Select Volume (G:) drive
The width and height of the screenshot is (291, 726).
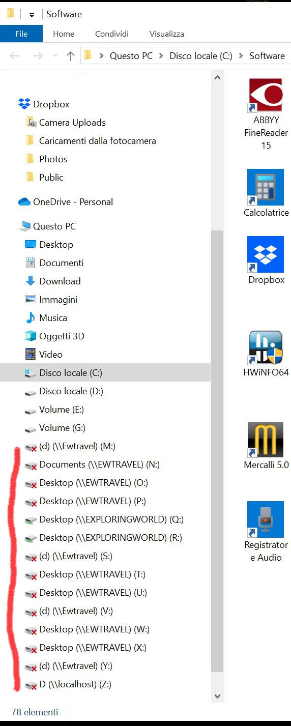62,428
